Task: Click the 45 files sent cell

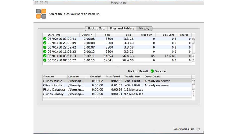Action: pos(153,56)
